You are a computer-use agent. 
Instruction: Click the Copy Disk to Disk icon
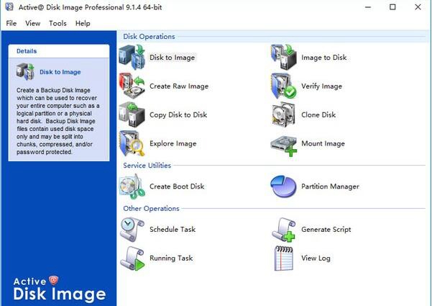(132, 114)
